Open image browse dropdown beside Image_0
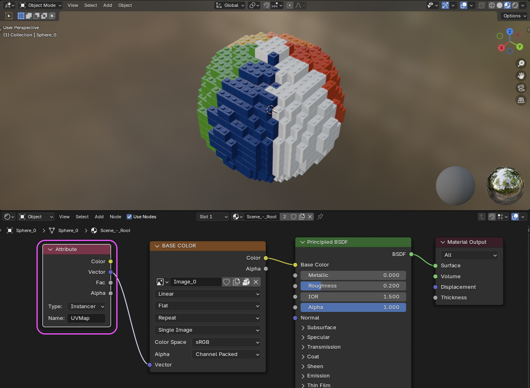The image size is (530, 388). [x=162, y=282]
